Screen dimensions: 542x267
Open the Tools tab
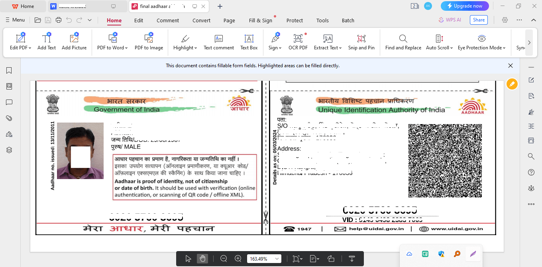pyautogui.click(x=322, y=20)
